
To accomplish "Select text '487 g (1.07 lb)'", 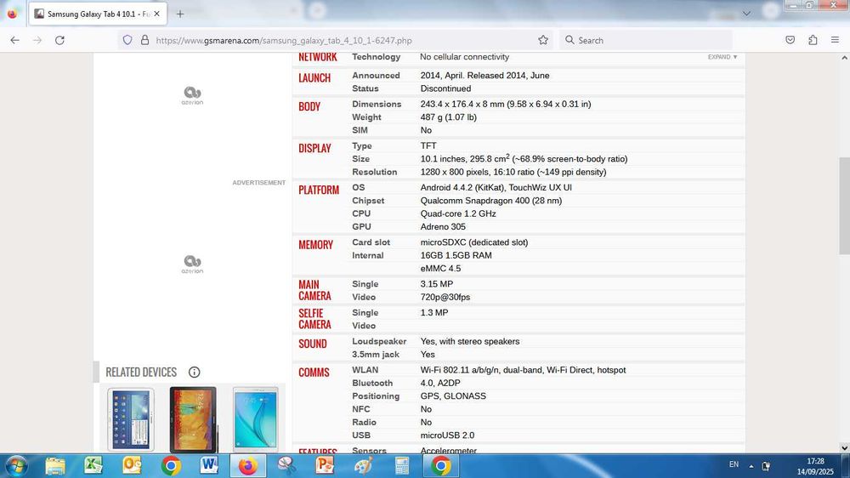I will [x=448, y=117].
